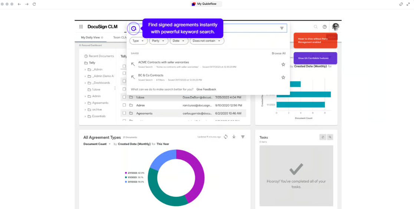Open the BC & Co Contracts search

pyautogui.click(x=151, y=75)
